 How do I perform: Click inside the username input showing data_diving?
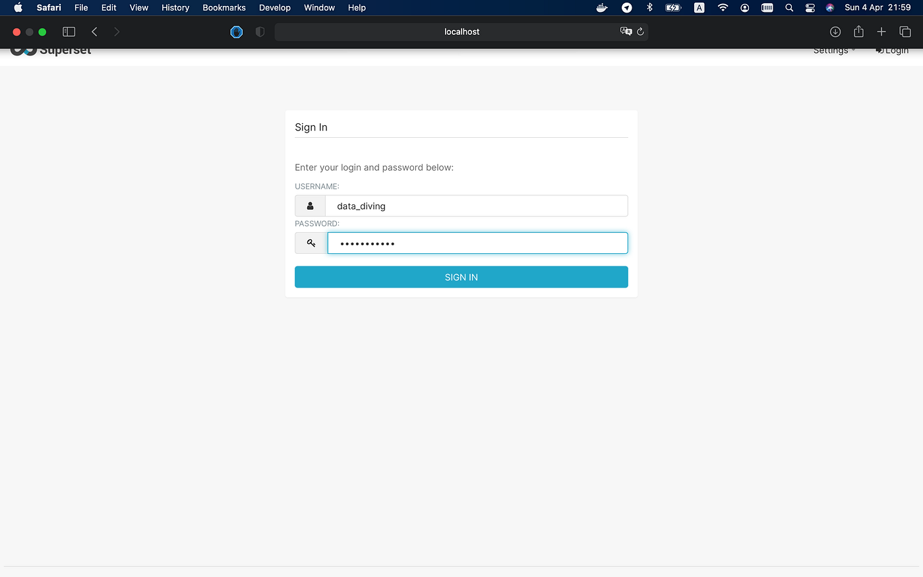[477, 205]
